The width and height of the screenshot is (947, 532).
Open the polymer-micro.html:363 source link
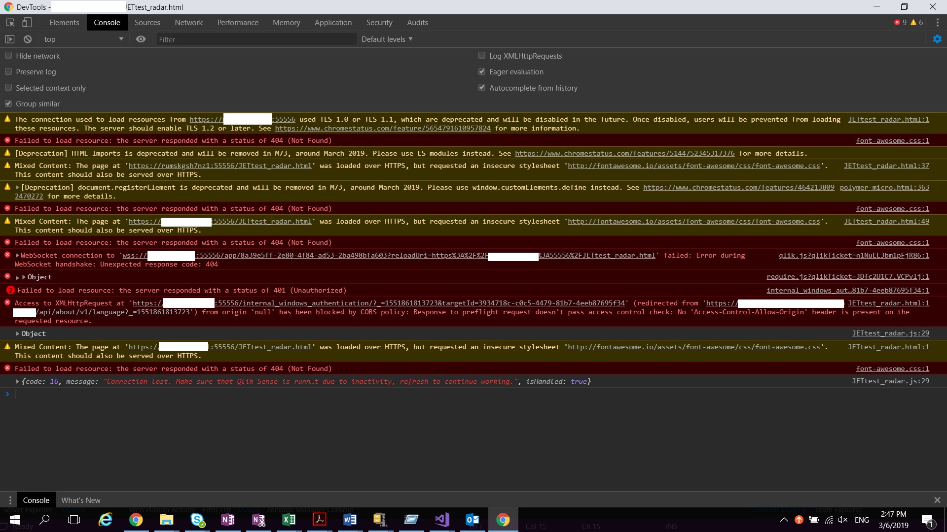(884, 187)
